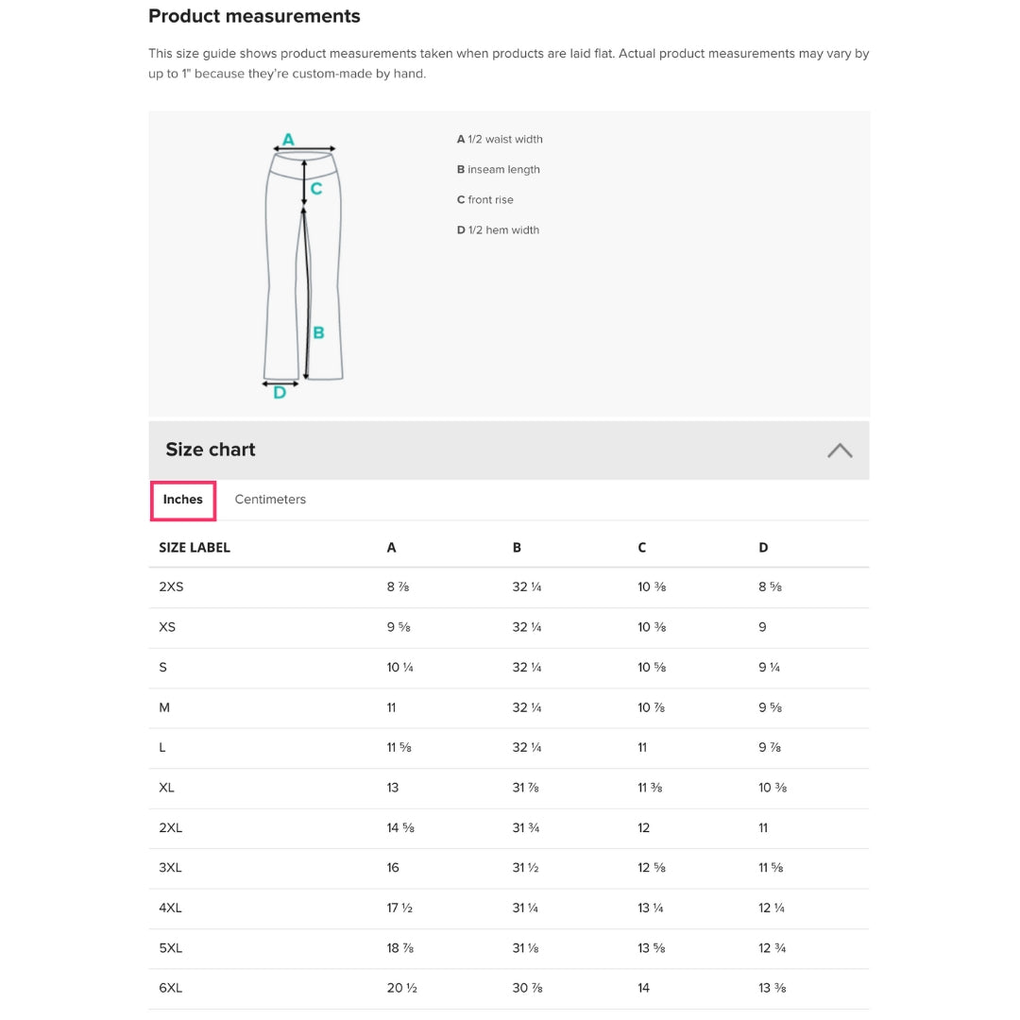
Task: Click the "Product measurements" heading
Action: tap(254, 16)
